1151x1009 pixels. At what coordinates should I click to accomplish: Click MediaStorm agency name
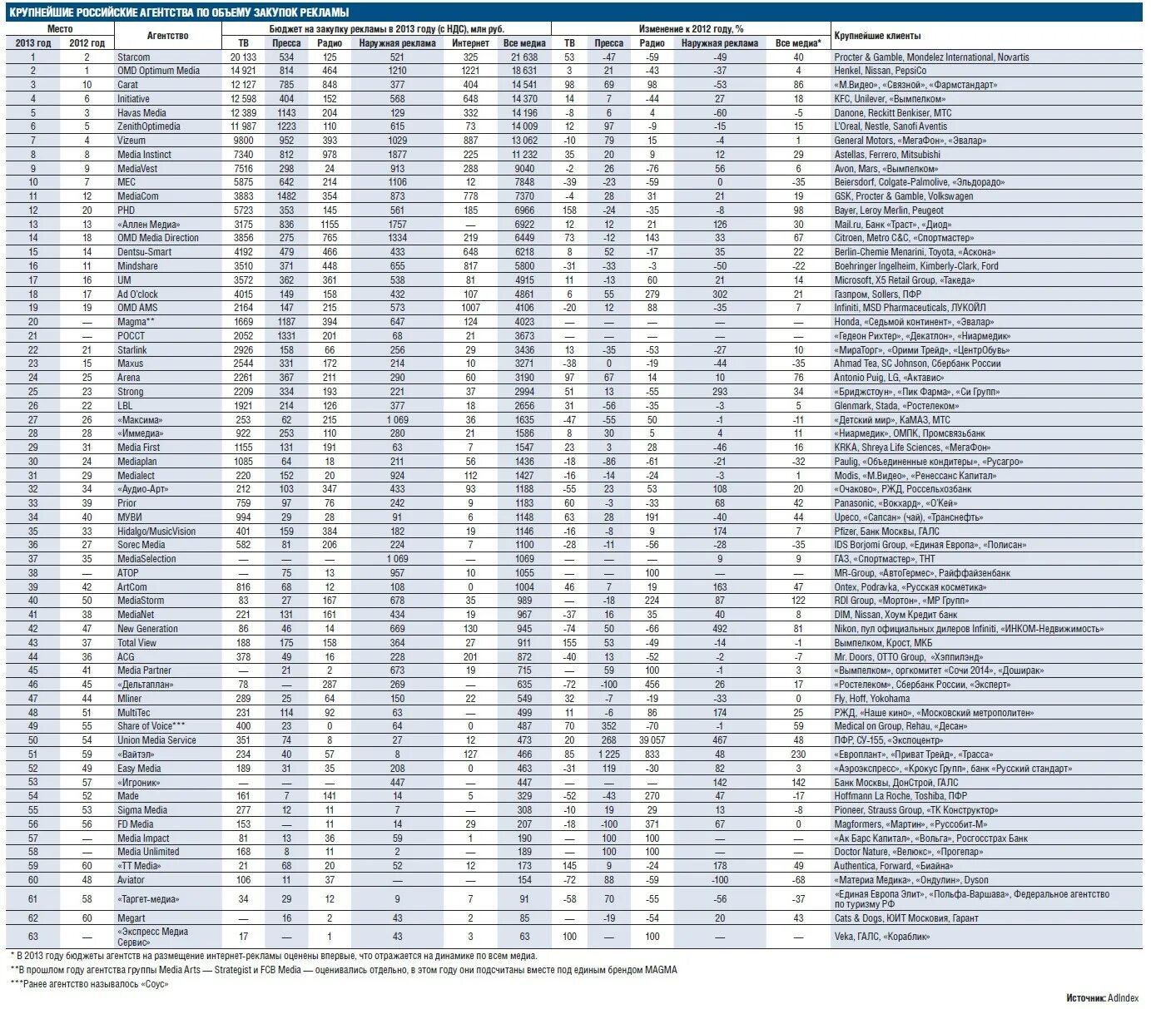click(141, 601)
